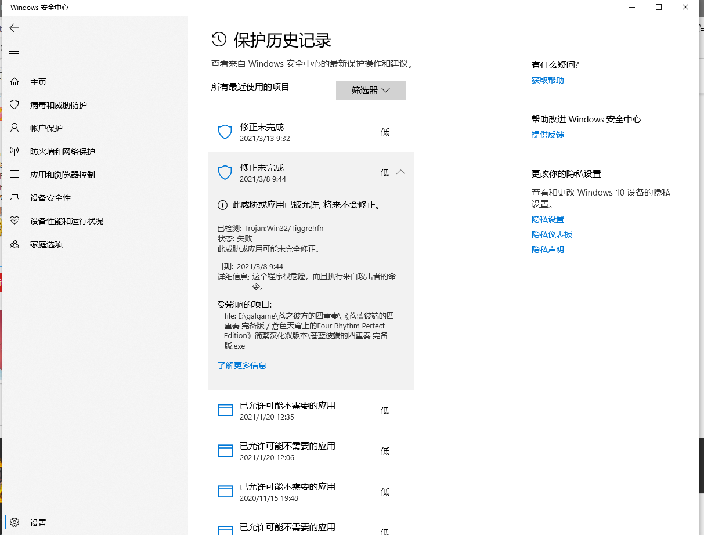Open the 筛选器 filter dropdown

pyautogui.click(x=370, y=90)
